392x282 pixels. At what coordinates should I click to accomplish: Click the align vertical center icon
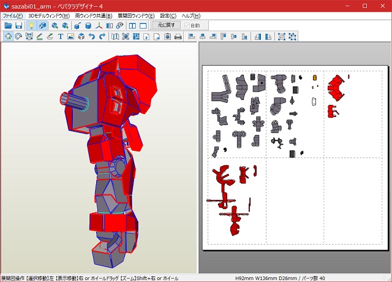pos(234,37)
